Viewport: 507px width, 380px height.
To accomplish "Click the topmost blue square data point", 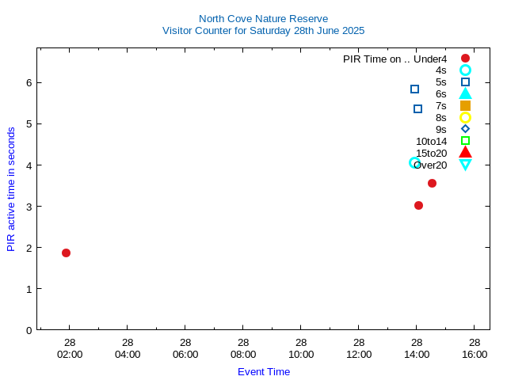I will tap(414, 89).
